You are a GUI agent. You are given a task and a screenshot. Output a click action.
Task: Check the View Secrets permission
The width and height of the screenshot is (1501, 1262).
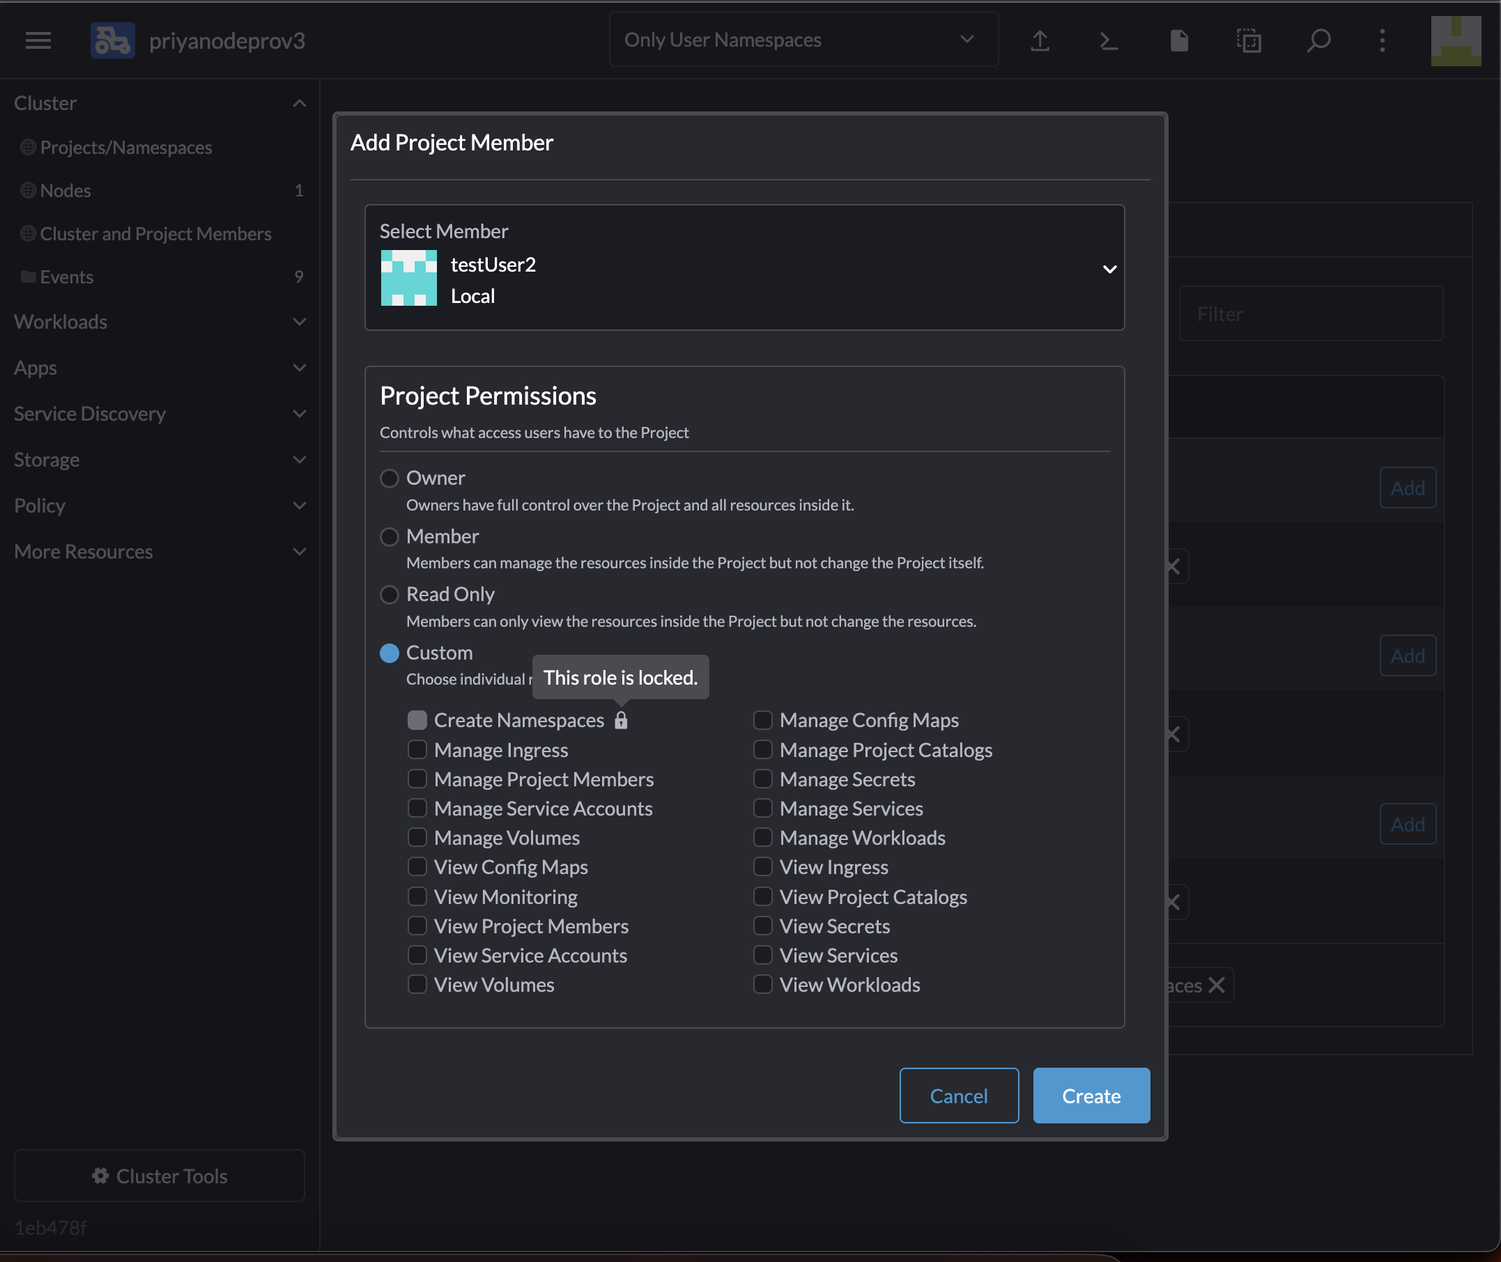(762, 926)
